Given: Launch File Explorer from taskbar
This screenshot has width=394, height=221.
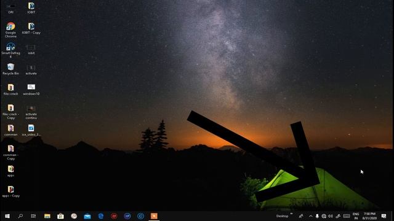Looking at the screenshot, I should [x=47, y=216].
